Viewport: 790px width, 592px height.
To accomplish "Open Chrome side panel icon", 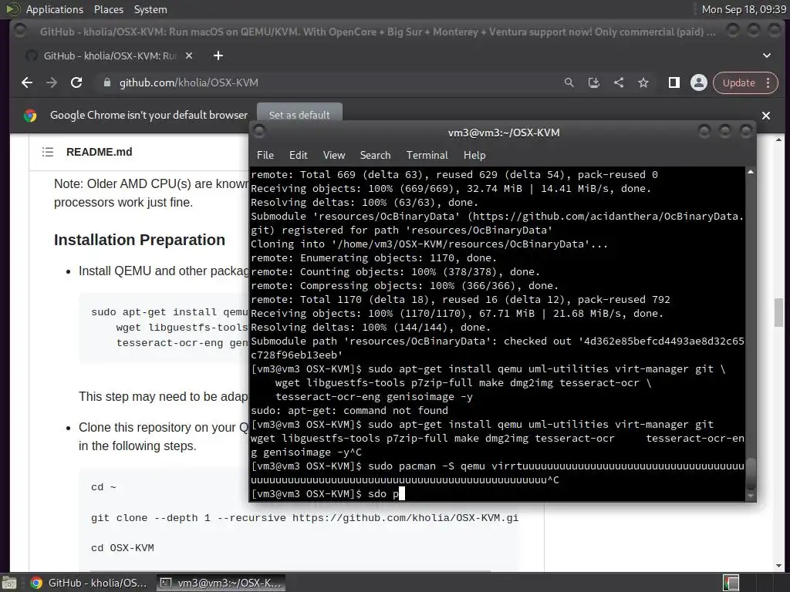I will 674,82.
